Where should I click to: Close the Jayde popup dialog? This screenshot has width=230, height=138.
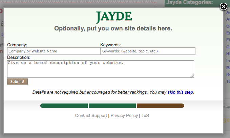[x=224, y=6]
